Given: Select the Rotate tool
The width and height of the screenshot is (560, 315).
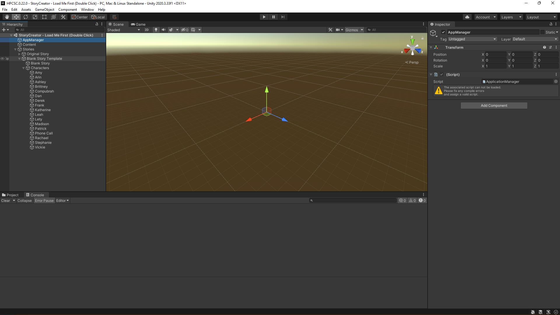Looking at the screenshot, I should coord(25,17).
